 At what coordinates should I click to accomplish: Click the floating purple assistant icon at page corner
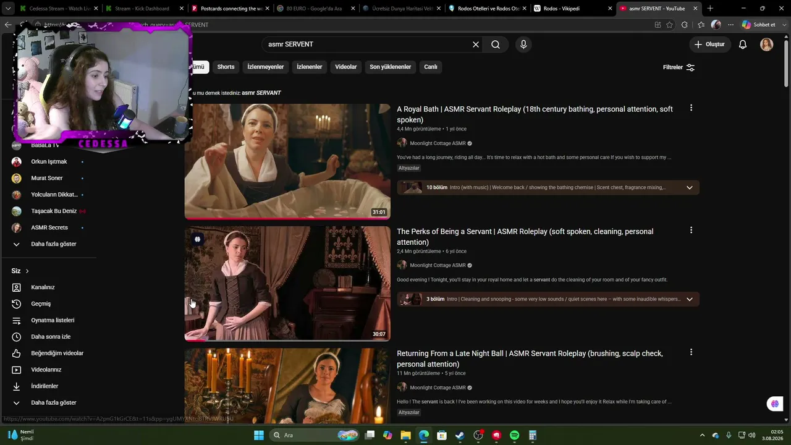pos(774,404)
